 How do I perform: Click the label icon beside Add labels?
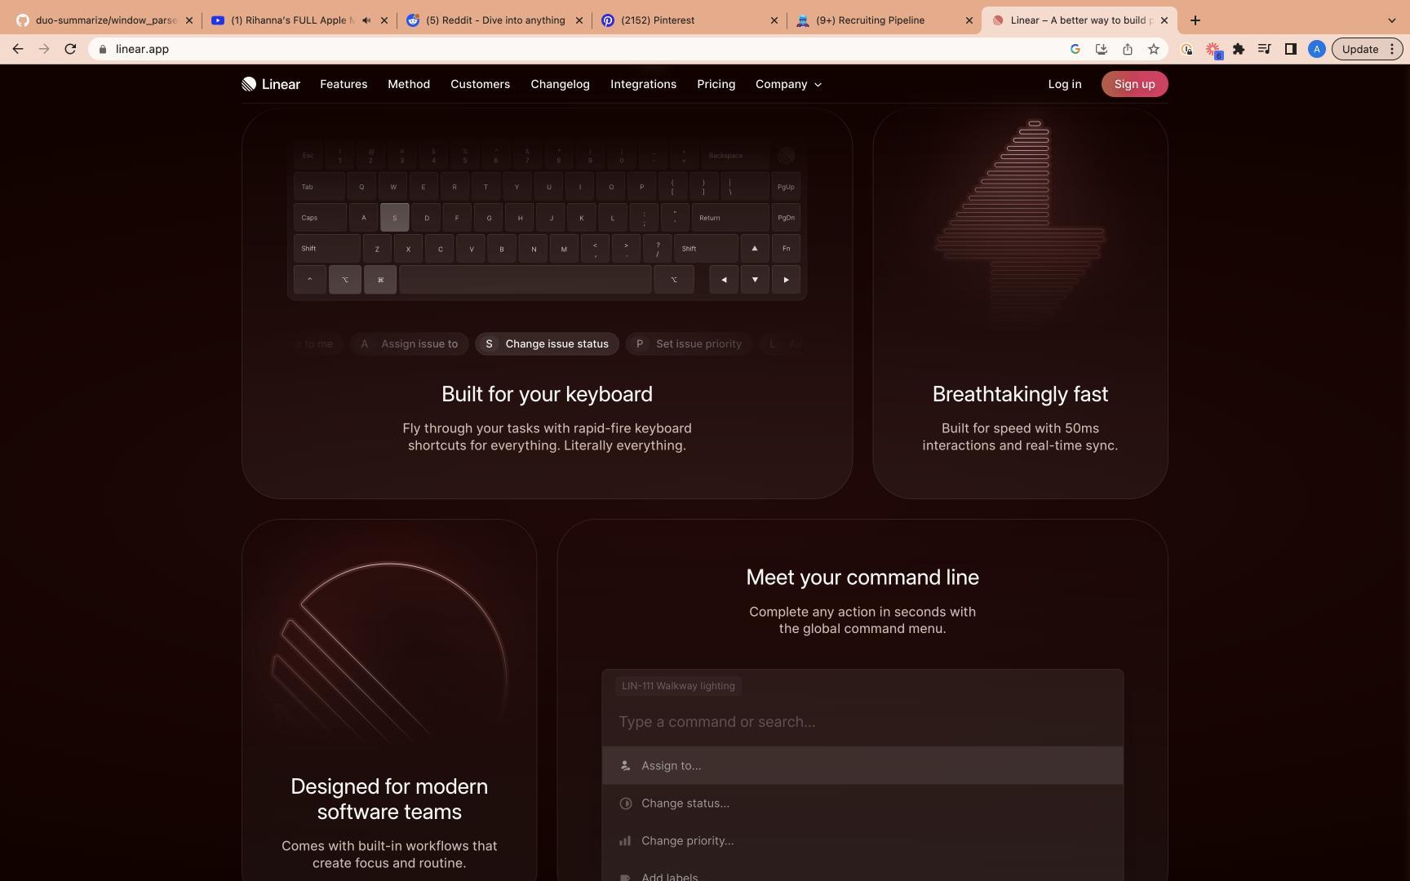click(x=625, y=878)
